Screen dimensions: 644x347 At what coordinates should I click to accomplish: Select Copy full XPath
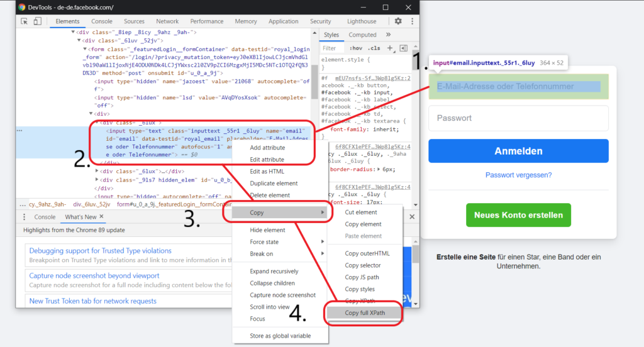[x=365, y=312]
